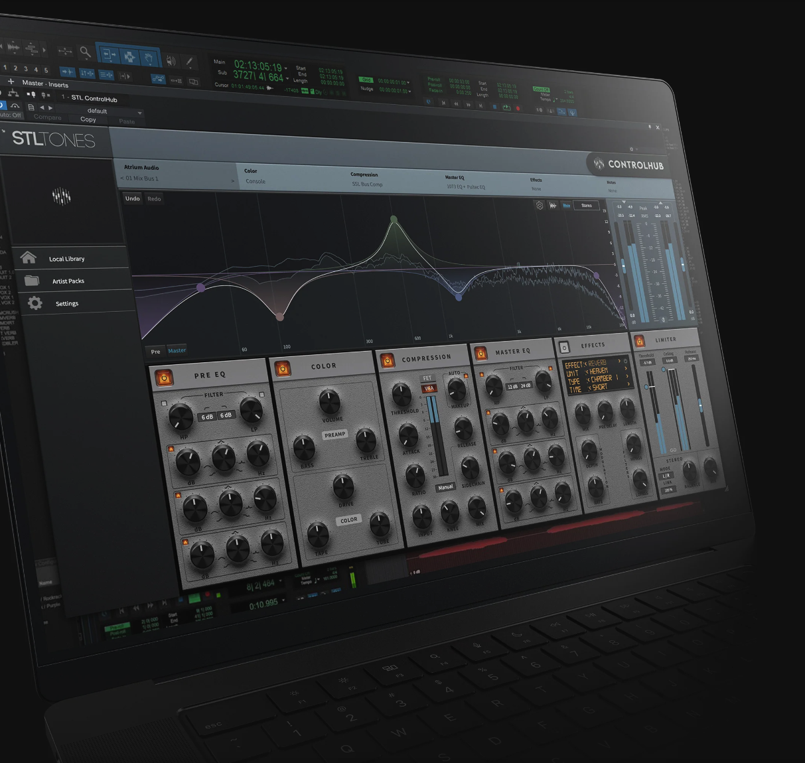805x763 pixels.
Task: Click the Compression THRESHOLD knob
Action: tap(402, 394)
